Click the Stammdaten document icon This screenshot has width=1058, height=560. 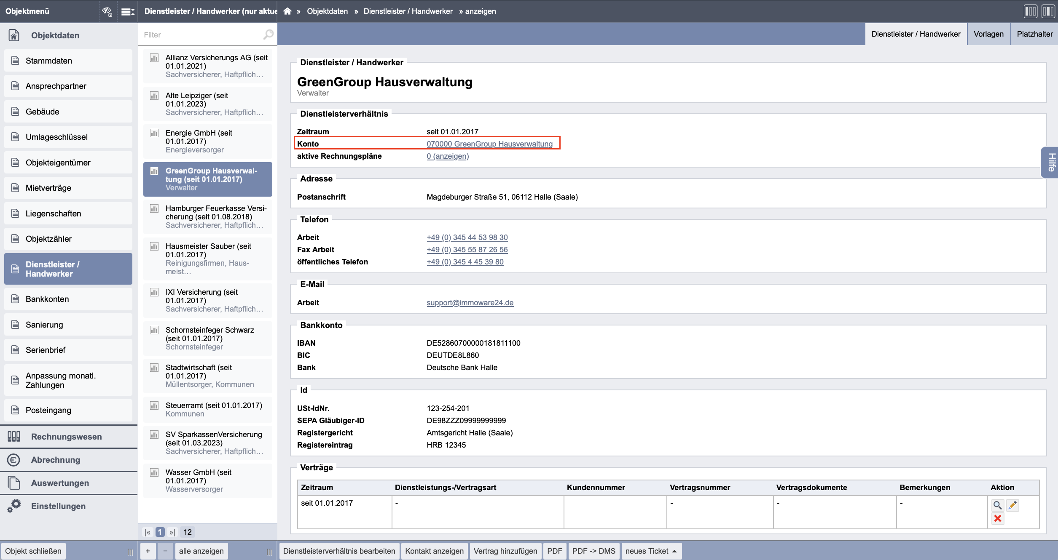pos(15,61)
